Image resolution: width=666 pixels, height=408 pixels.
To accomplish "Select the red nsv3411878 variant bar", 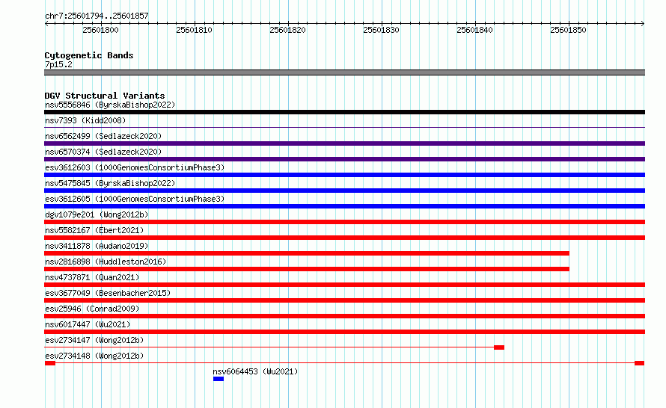I will coord(307,253).
